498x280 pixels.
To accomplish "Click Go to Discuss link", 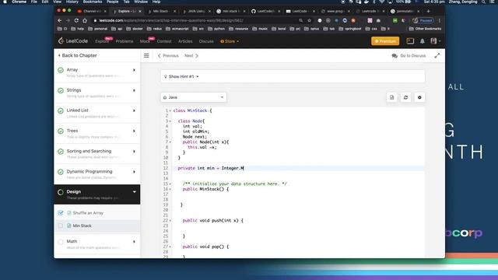I will coord(413,56).
